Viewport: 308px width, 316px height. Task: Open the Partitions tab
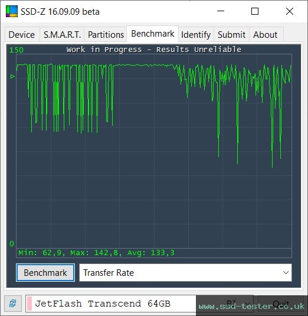click(106, 34)
